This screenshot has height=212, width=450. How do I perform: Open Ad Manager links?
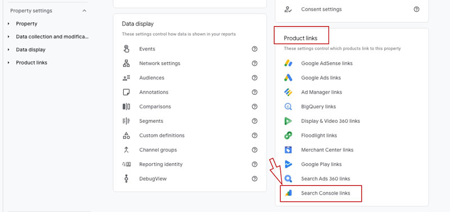click(x=322, y=92)
